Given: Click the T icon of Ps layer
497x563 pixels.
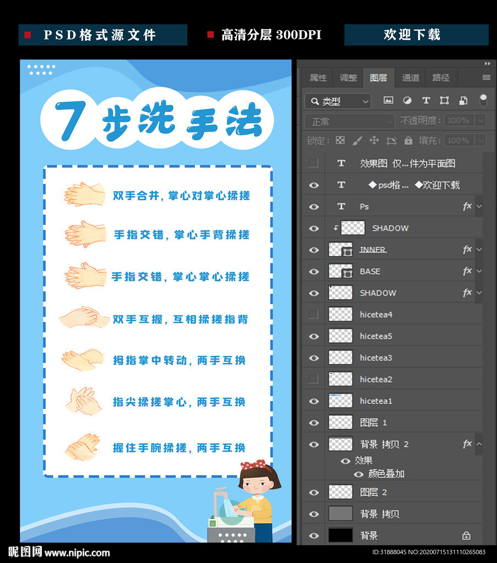Looking at the screenshot, I should point(341,207).
